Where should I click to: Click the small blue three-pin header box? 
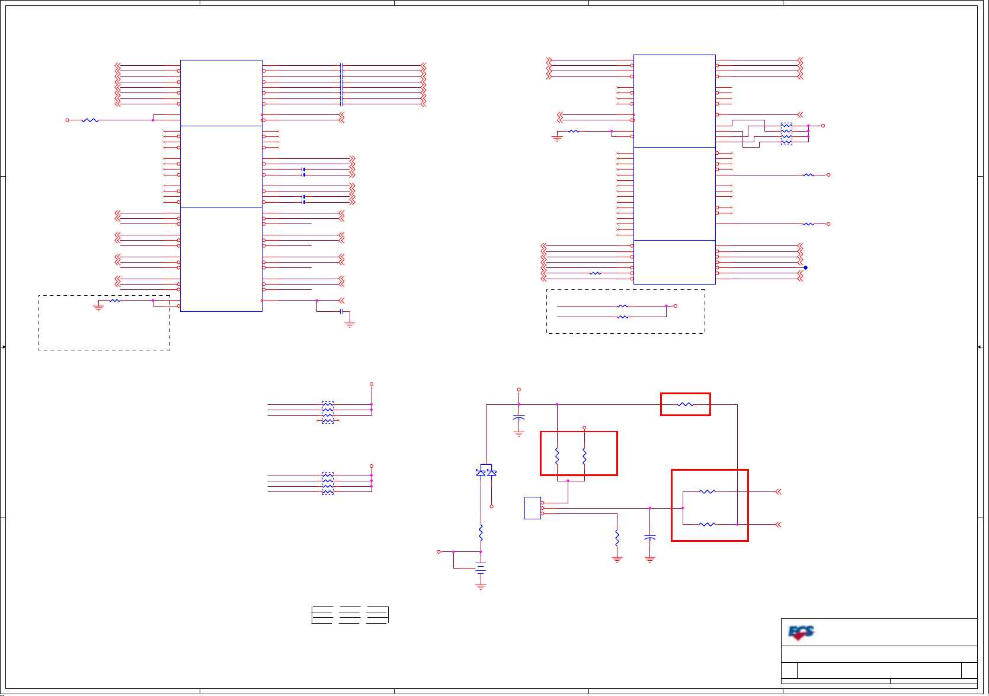coord(533,508)
